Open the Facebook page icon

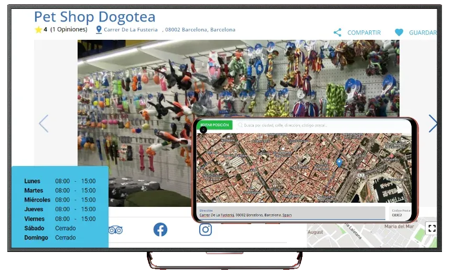(160, 230)
